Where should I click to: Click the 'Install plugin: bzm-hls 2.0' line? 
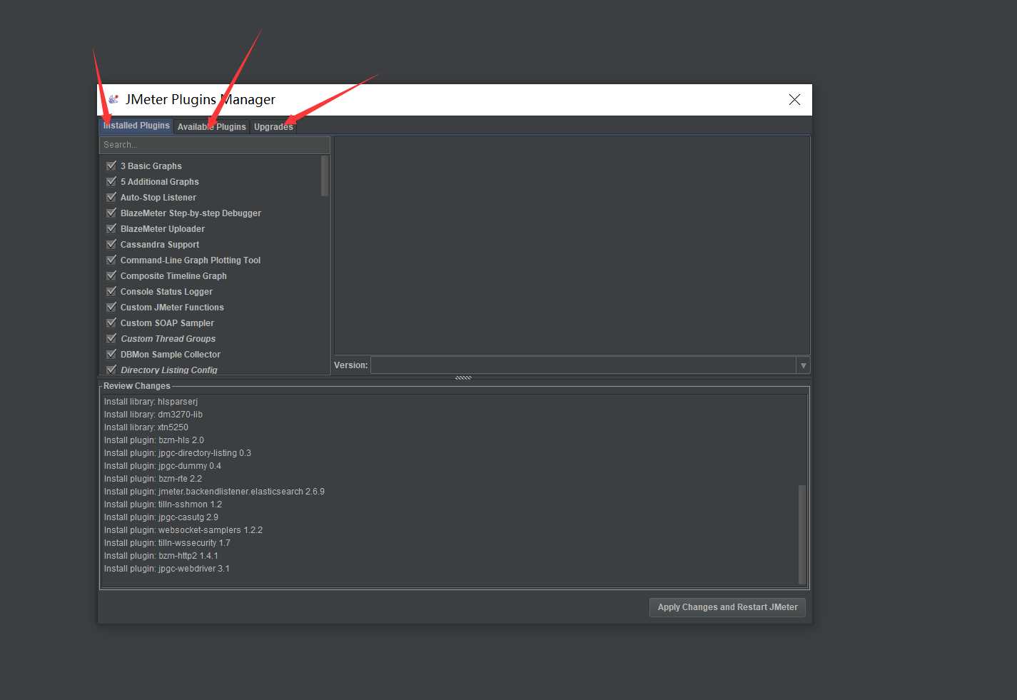click(x=154, y=440)
